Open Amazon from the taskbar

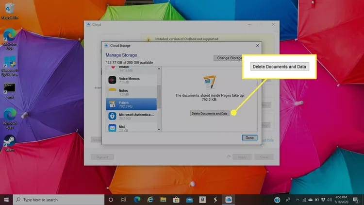(202, 200)
